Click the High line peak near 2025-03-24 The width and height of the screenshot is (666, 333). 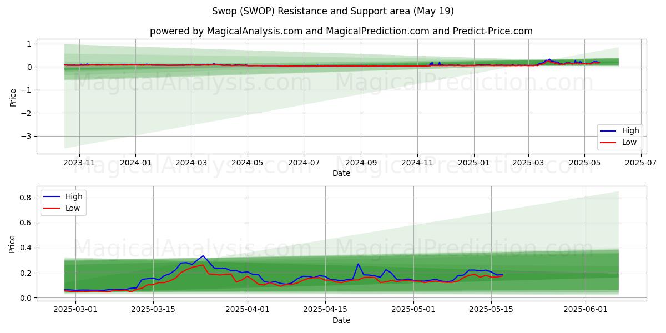203,256
